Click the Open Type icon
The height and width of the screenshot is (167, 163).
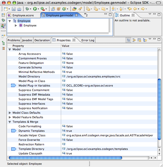click(x=74, y=9)
